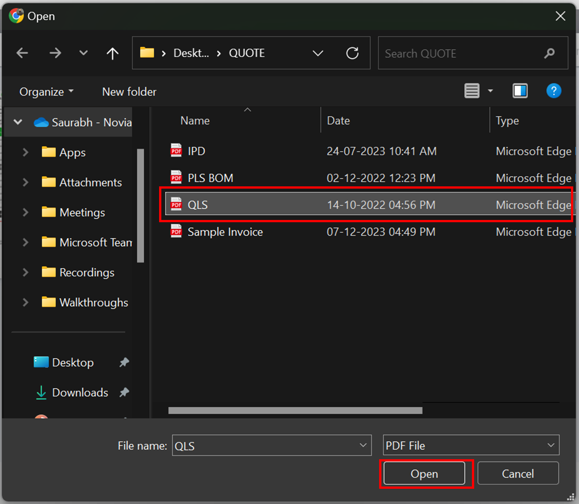Viewport: 579px width, 504px height.
Task: Expand the Apps folder tree node
Action: pos(26,152)
